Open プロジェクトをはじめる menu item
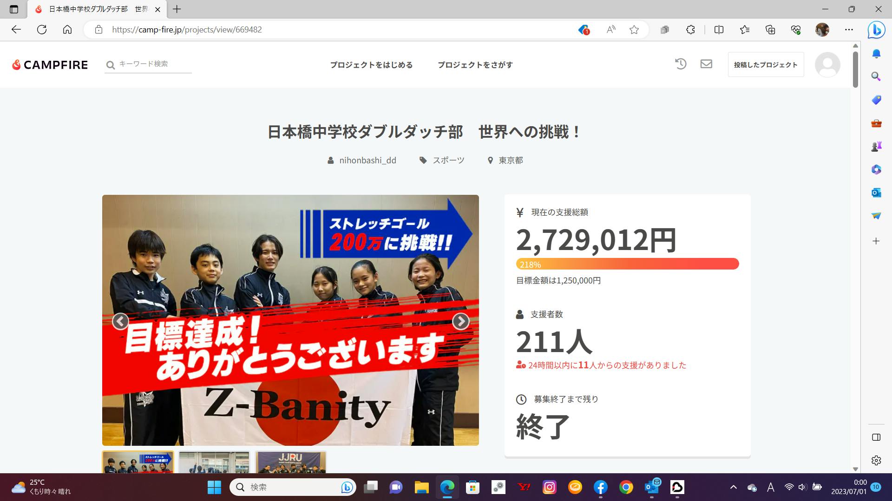The image size is (892, 501). coord(371,65)
